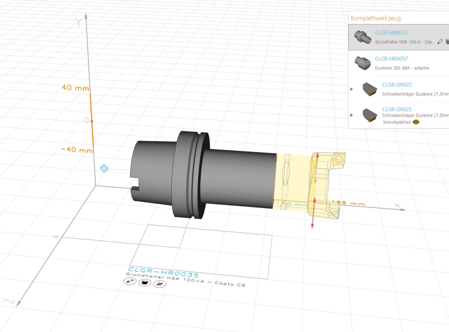
Task: Select the CLGR-HR0035 holder thumbnail
Action: click(x=363, y=37)
